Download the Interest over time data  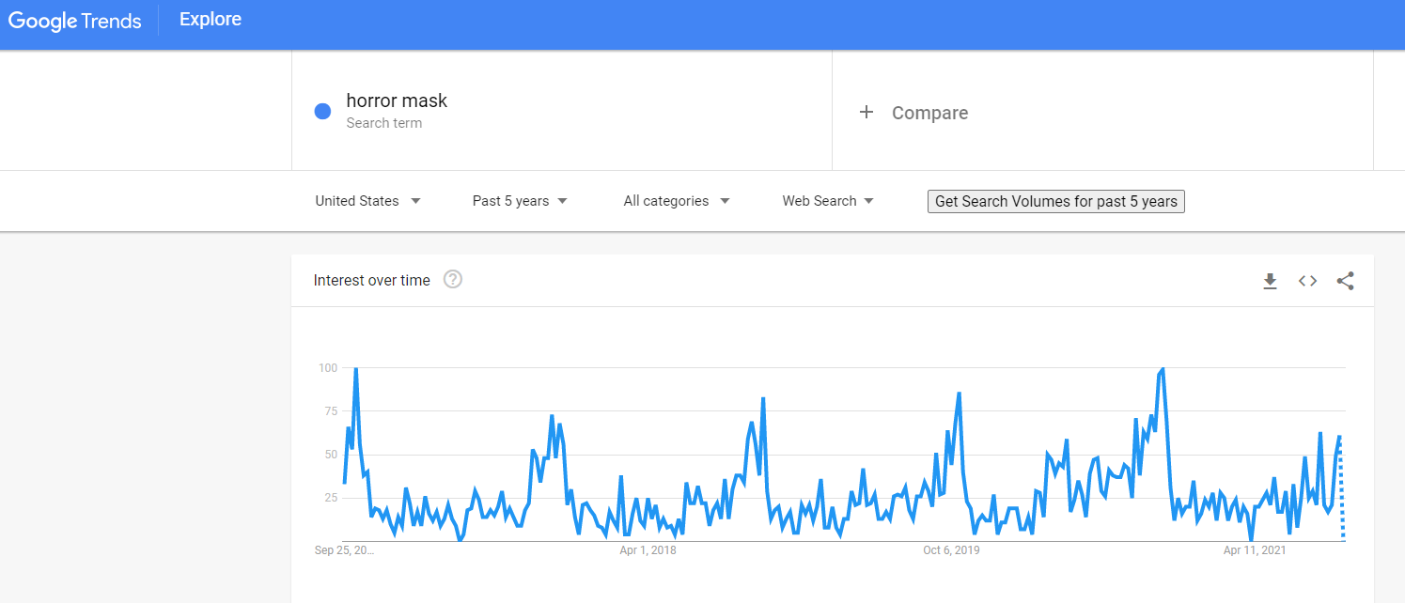(x=1270, y=281)
